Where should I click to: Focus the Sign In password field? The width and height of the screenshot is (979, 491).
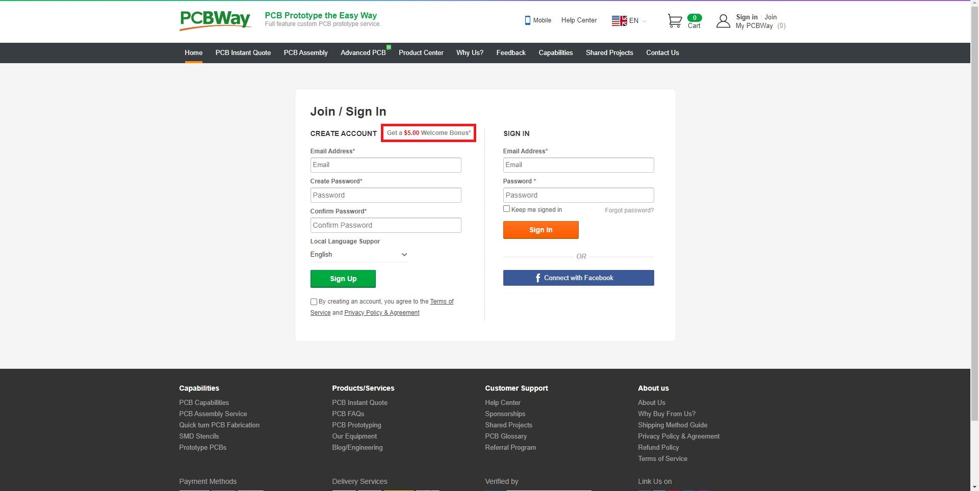[578, 195]
